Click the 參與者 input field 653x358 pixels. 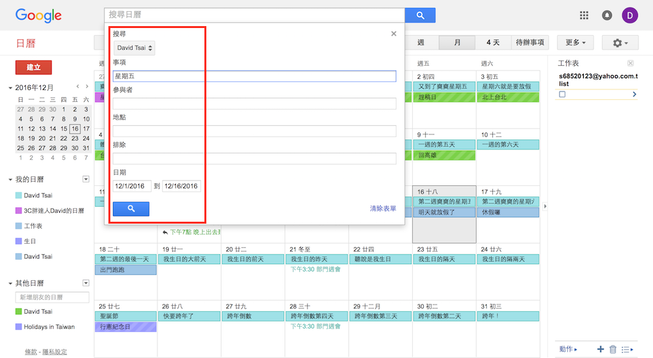click(254, 103)
